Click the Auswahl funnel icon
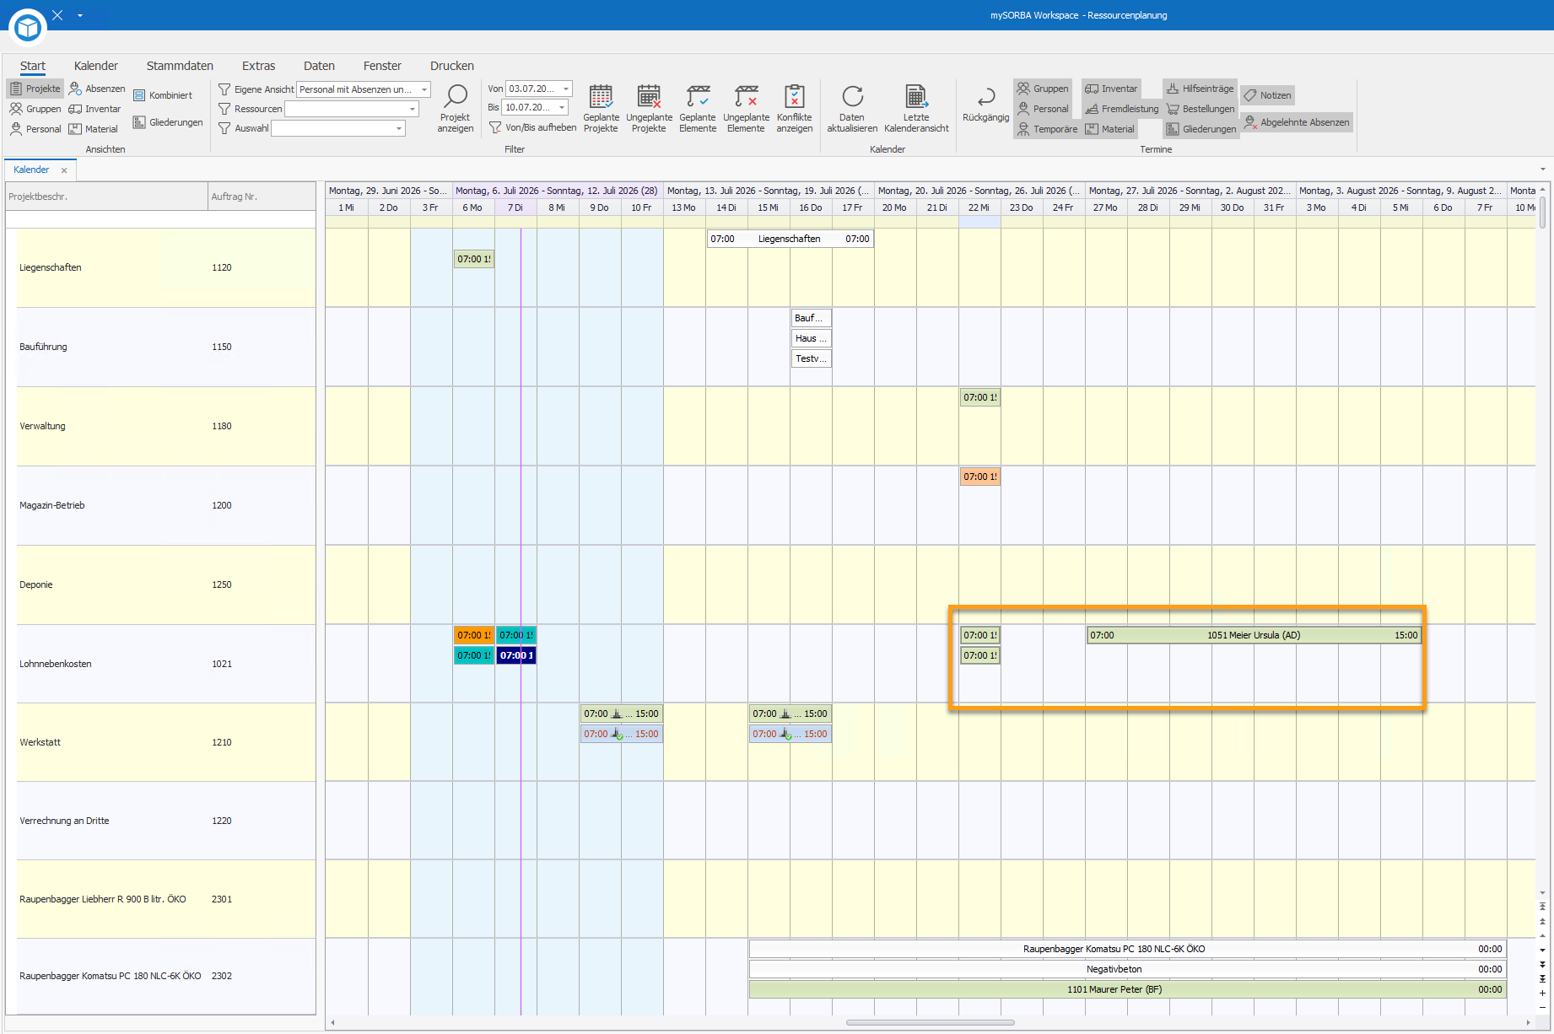The width and height of the screenshot is (1554, 1034). 224,128
